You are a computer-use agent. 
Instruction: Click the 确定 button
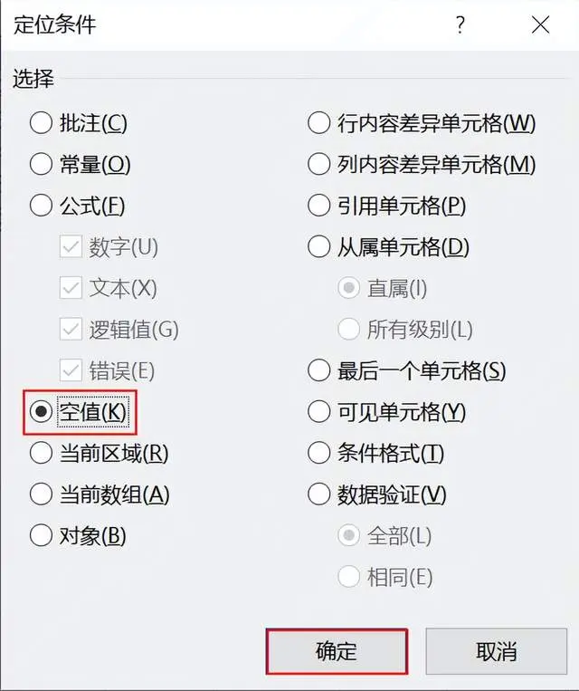[x=337, y=651]
